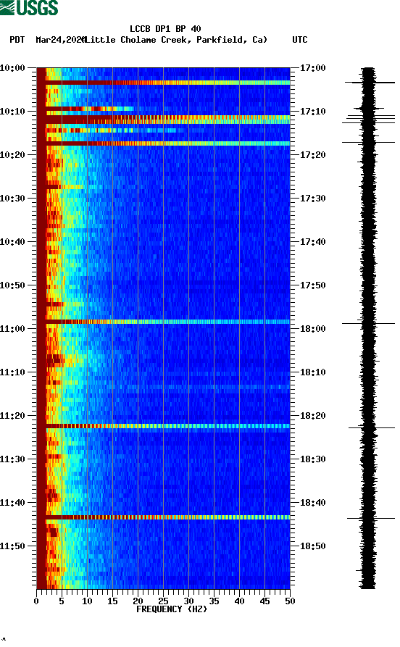This screenshot has width=400, height=647.
Task: Click the 'FREQUENCY (HZ)' axis label
Action: tap(172, 609)
